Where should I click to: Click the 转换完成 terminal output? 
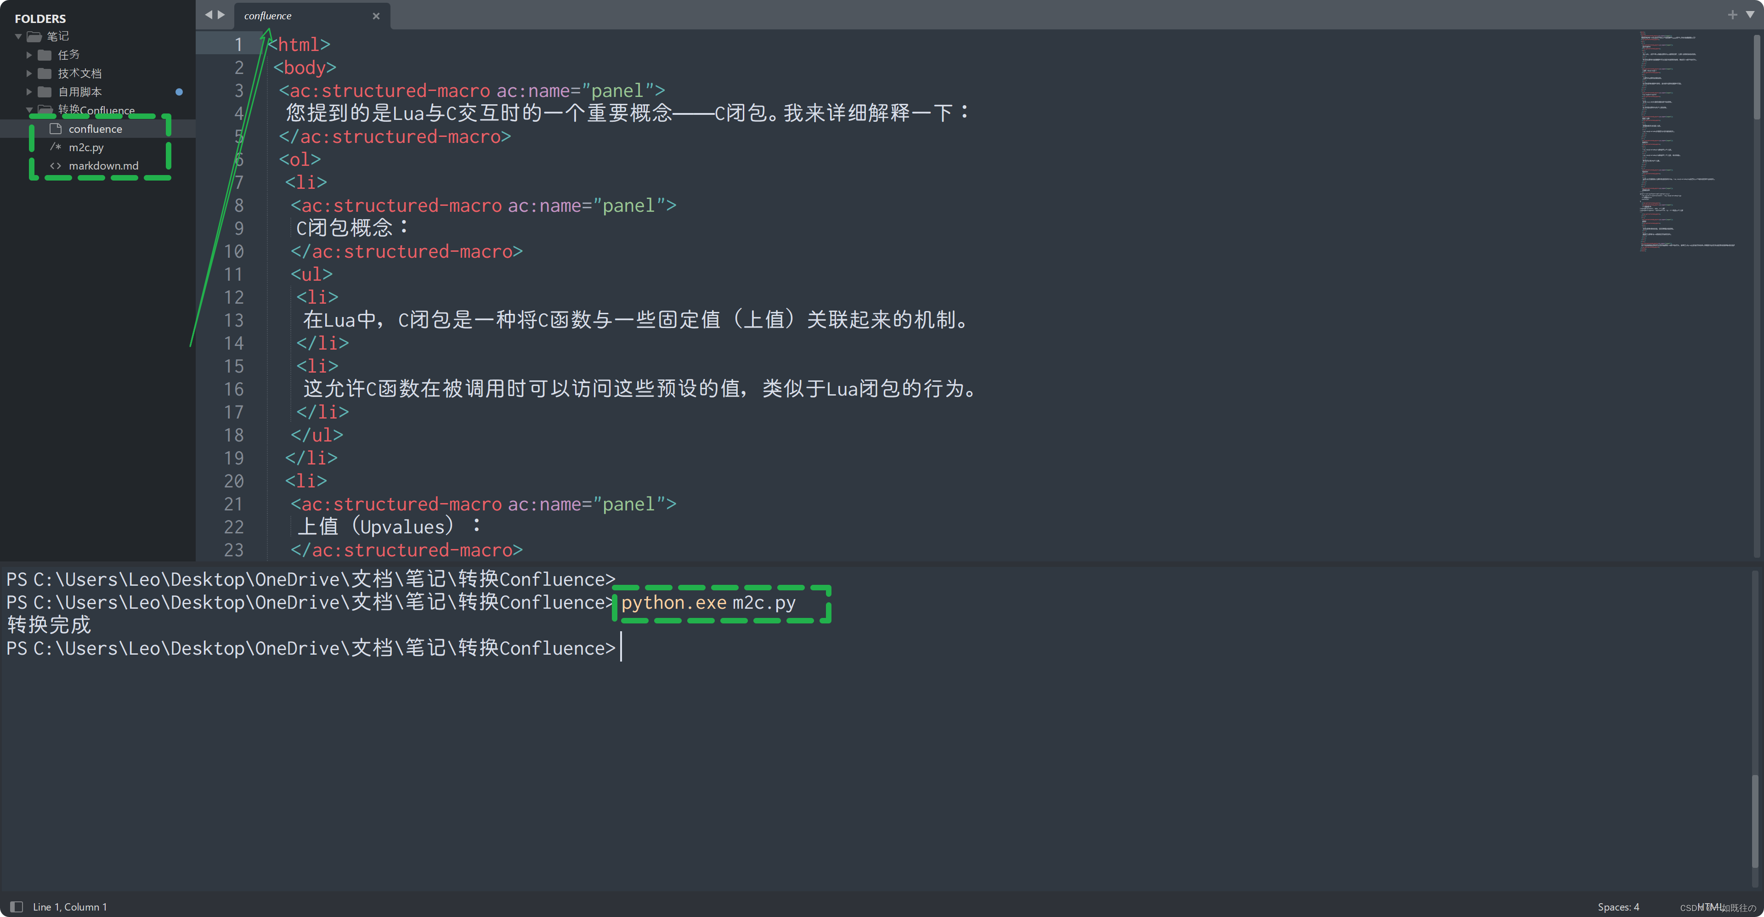[x=49, y=625]
